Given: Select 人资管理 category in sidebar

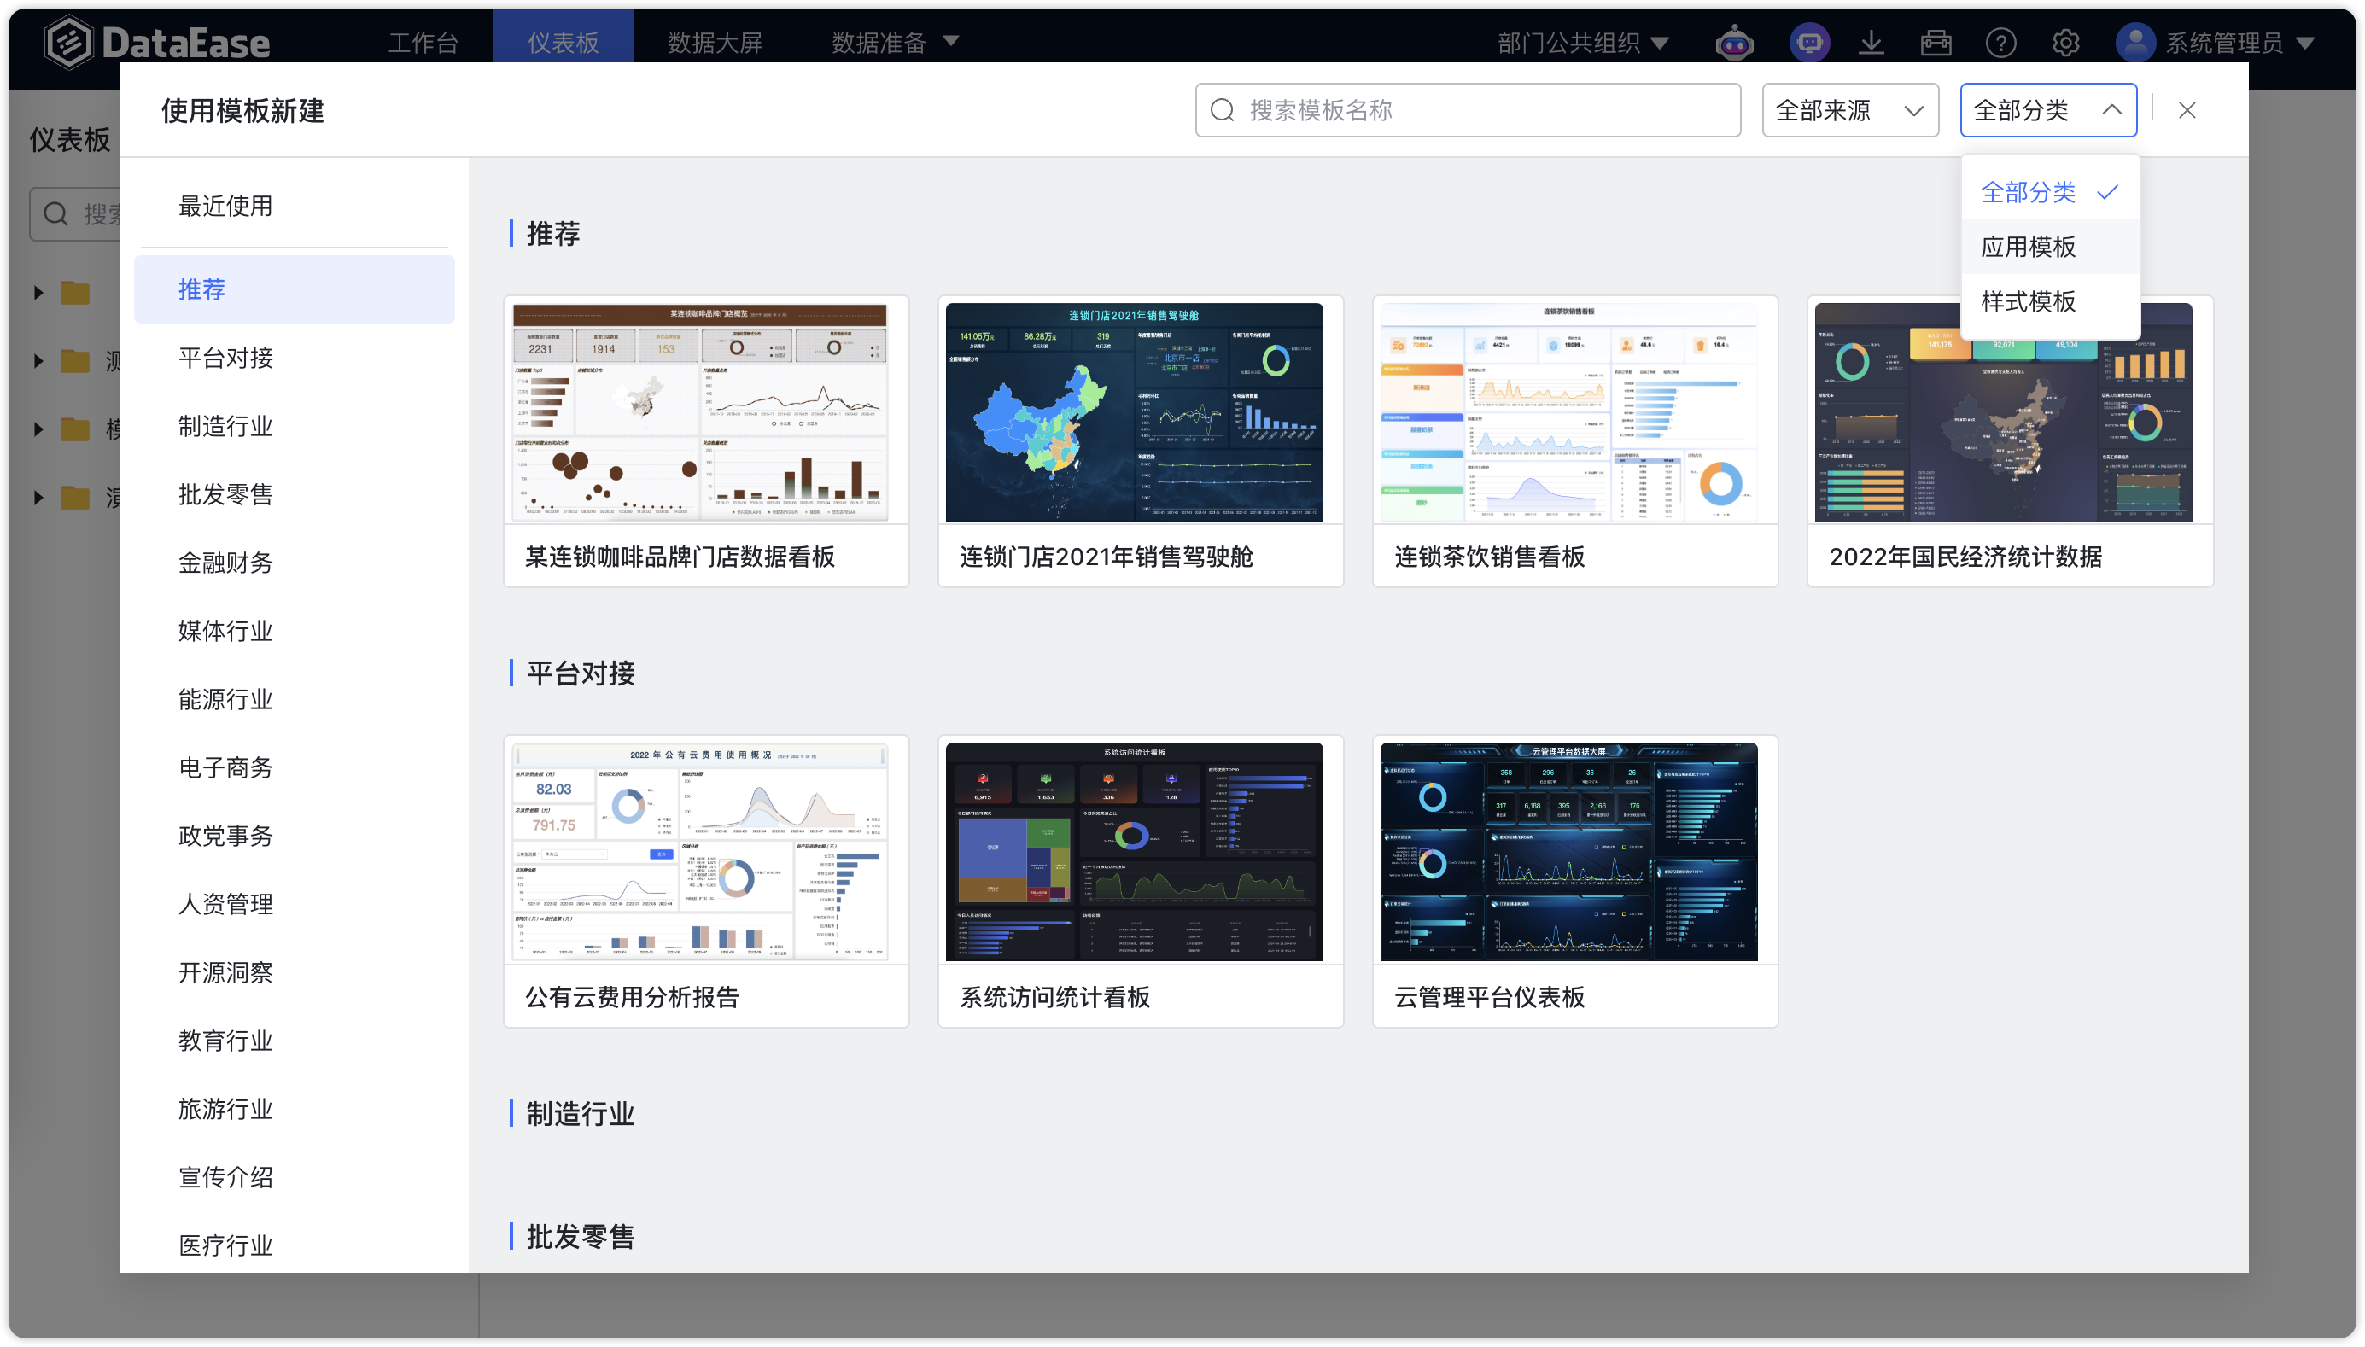Looking at the screenshot, I should click(x=295, y=904).
